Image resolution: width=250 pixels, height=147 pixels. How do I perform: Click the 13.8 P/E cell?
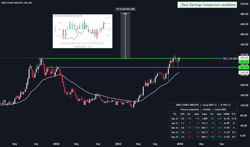click(234, 119)
